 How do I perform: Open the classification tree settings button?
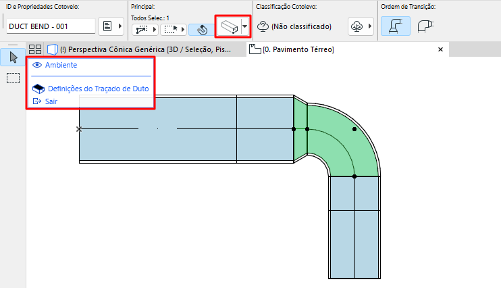357,26
